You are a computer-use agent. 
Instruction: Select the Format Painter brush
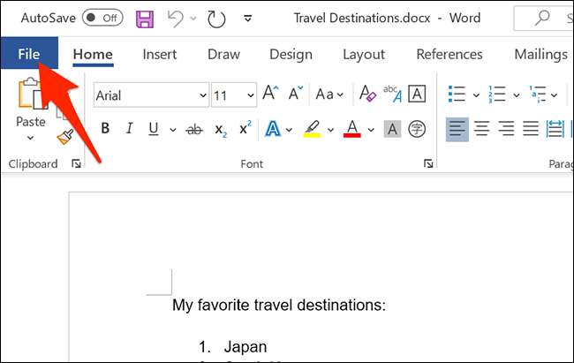pyautogui.click(x=65, y=135)
